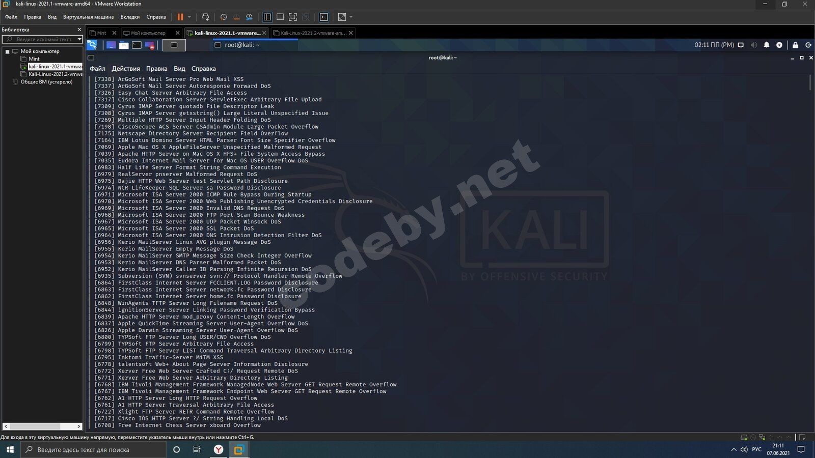Viewport: 815px width, 458px height.
Task: Close the Kali-Linux-2021.2 tab
Action: [x=350, y=33]
